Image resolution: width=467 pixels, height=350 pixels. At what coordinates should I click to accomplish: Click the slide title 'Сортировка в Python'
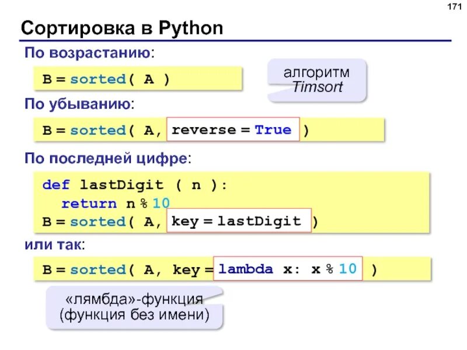pyautogui.click(x=122, y=29)
